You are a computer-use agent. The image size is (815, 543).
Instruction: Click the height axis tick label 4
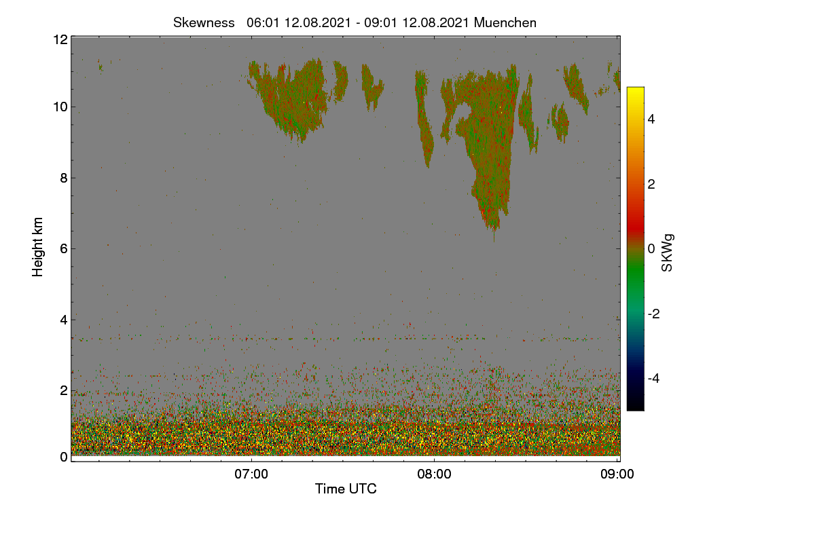(x=64, y=319)
